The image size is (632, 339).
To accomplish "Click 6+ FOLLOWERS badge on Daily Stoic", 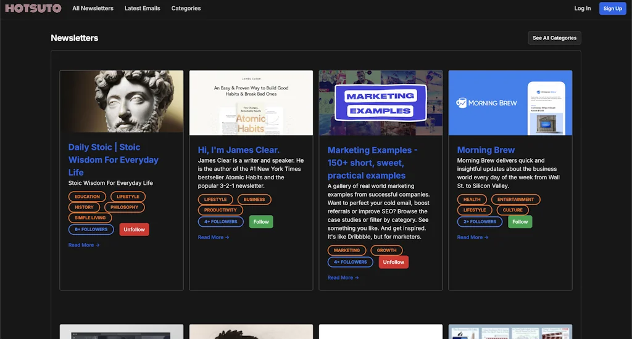I will pos(91,229).
